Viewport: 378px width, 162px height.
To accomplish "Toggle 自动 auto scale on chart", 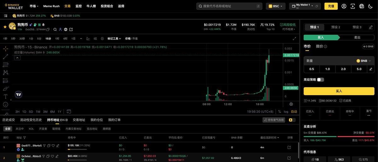I will point(294,112).
